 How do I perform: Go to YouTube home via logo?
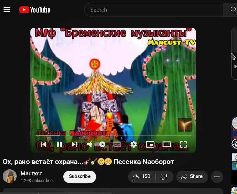35,10
